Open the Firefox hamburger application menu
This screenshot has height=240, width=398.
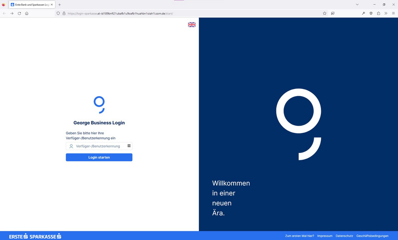click(393, 13)
